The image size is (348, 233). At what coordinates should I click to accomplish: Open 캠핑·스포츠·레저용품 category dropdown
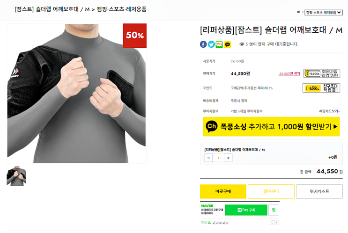click(324, 12)
